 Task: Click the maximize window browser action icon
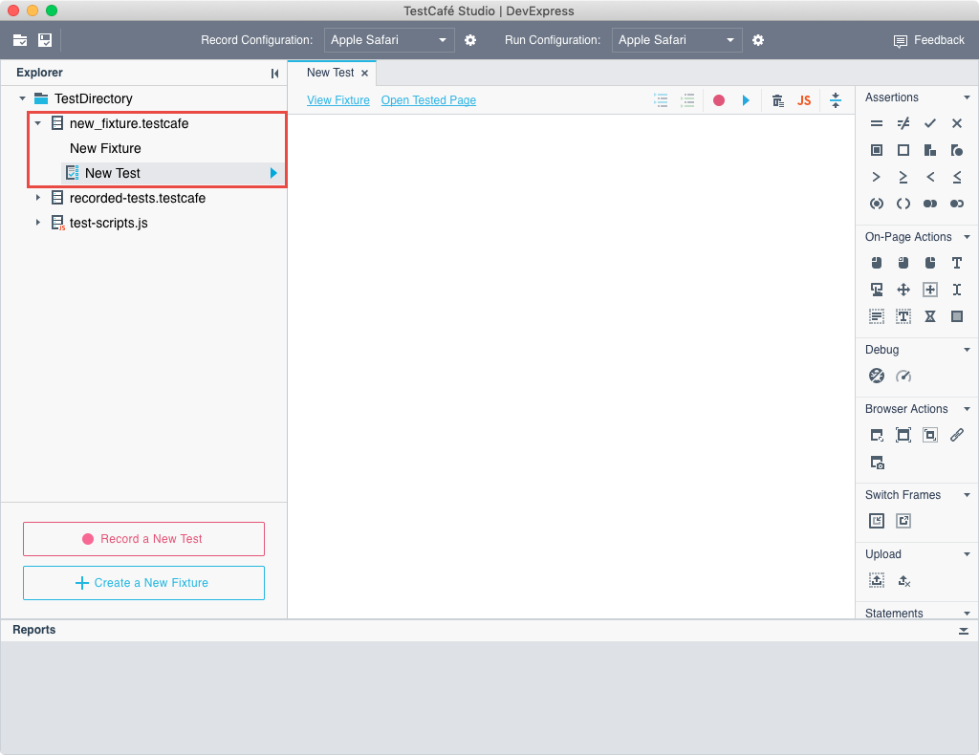(903, 435)
